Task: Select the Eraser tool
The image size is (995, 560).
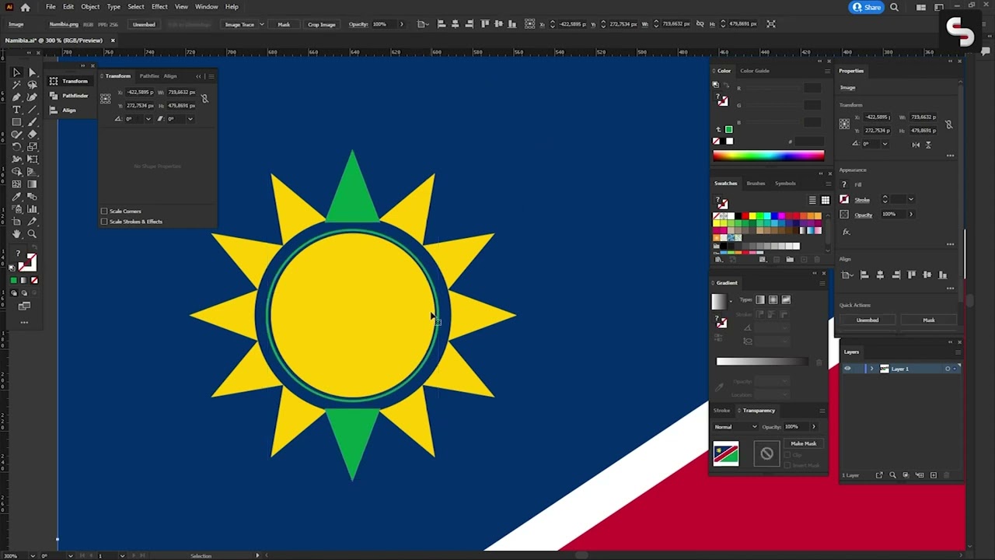Action: click(x=33, y=135)
